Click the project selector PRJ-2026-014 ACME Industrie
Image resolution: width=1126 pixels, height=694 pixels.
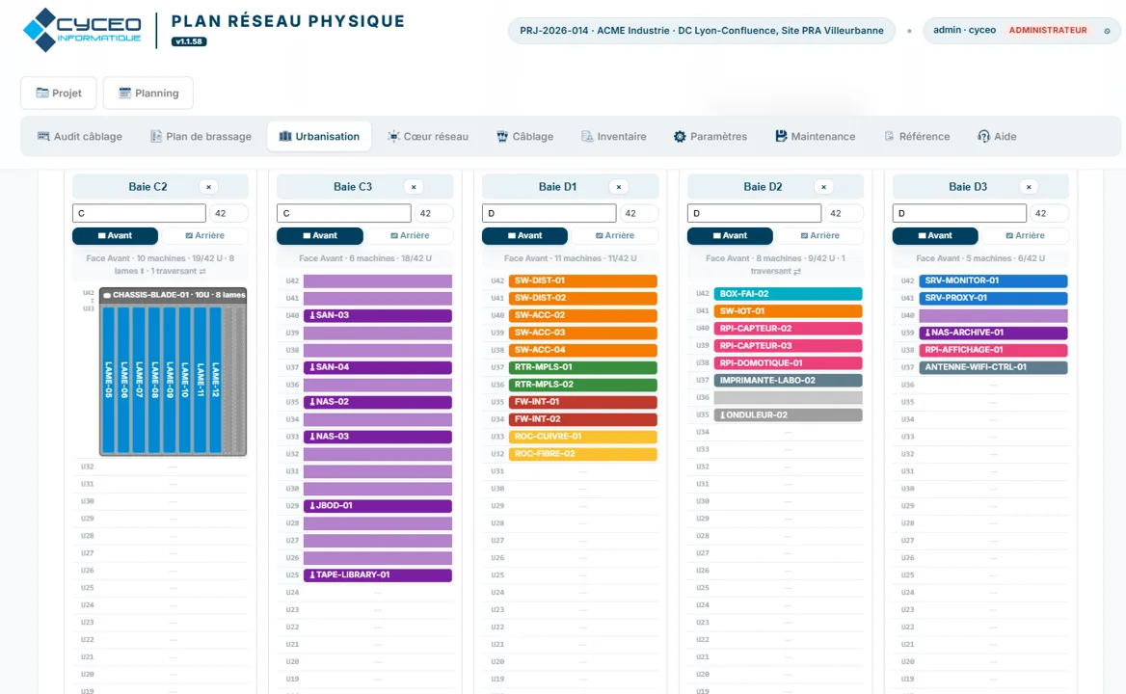coord(702,31)
